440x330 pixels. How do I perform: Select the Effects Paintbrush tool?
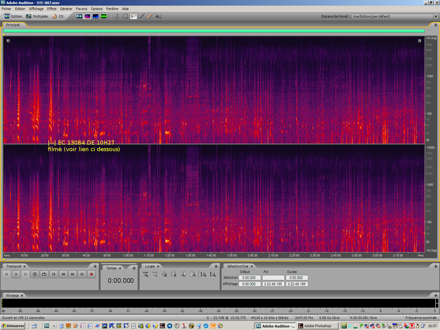pyautogui.click(x=142, y=16)
